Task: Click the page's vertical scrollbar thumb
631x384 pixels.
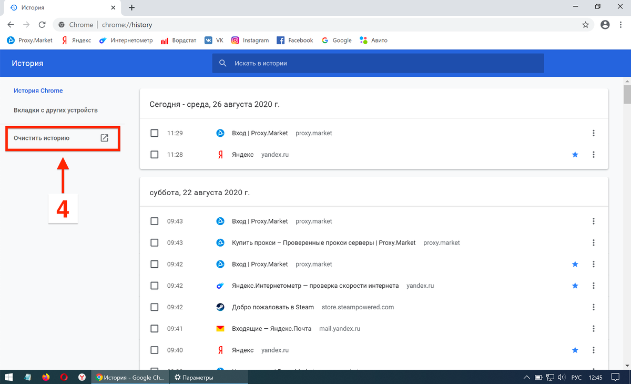Action: pos(627,95)
